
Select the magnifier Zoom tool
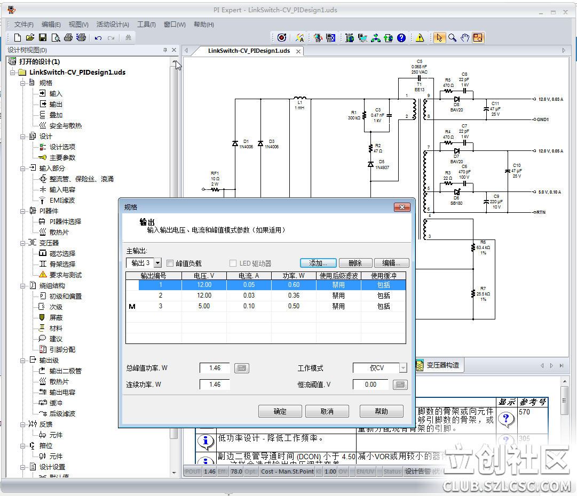[452, 37]
